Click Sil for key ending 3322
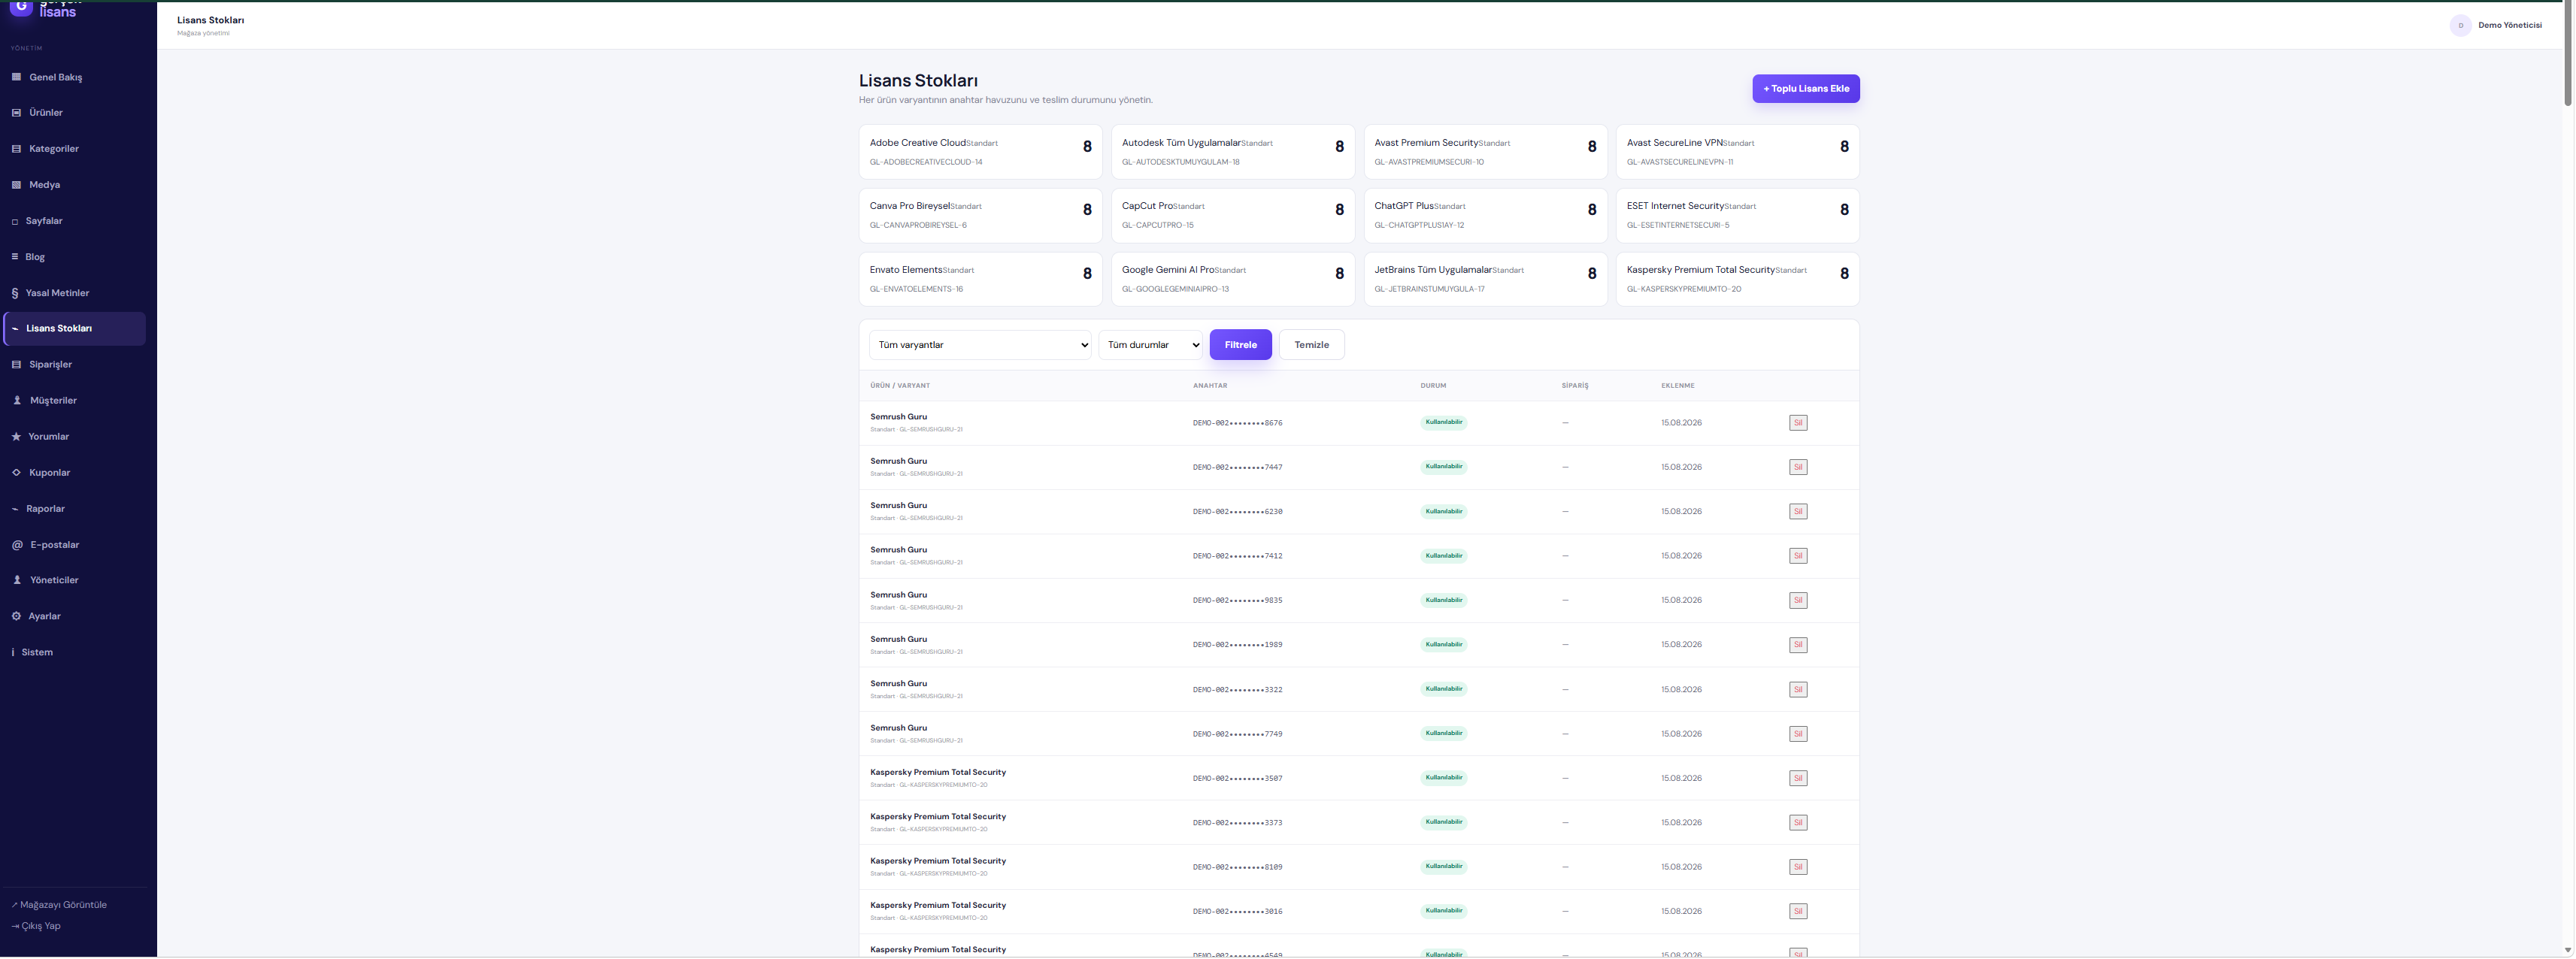2576x959 pixels. click(1797, 690)
